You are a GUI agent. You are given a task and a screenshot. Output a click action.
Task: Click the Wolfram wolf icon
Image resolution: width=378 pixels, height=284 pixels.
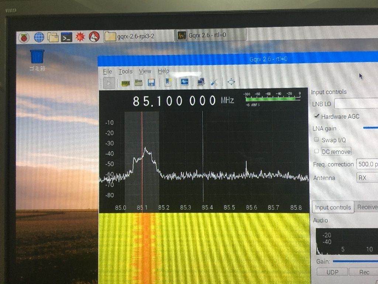94,37
